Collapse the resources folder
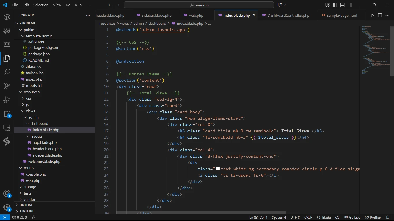The image size is (394, 221). click(31, 92)
